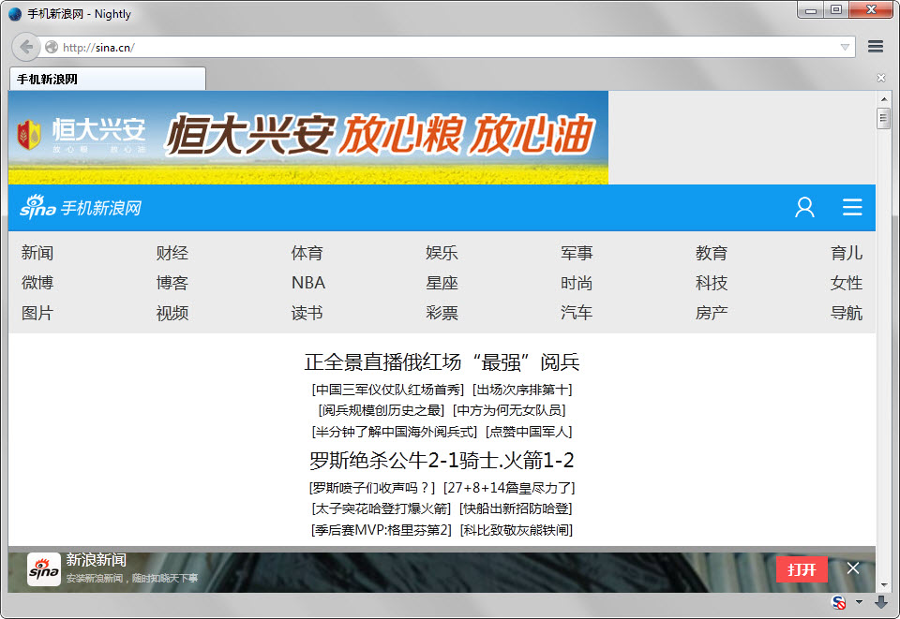900x619 pixels.
Task: Minimize the Nightly window
Action: click(x=811, y=9)
